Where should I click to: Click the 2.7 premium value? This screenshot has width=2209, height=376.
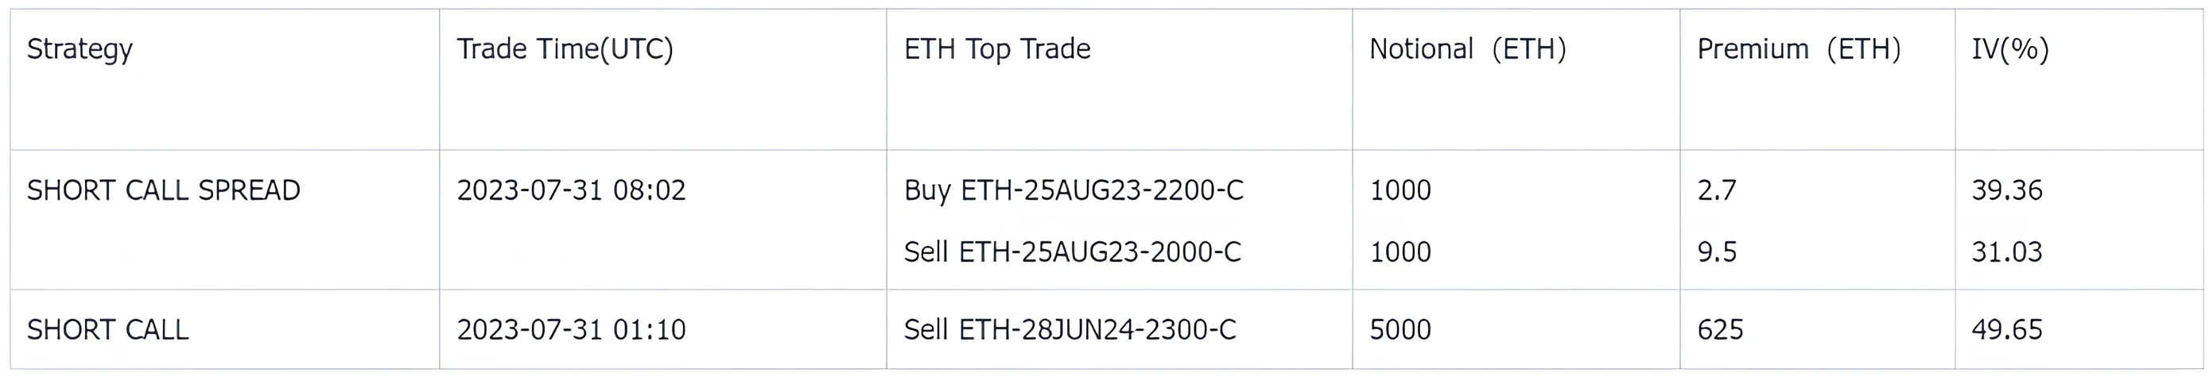(1717, 190)
